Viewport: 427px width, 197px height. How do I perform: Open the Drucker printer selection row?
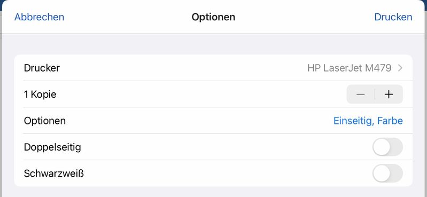click(213, 68)
